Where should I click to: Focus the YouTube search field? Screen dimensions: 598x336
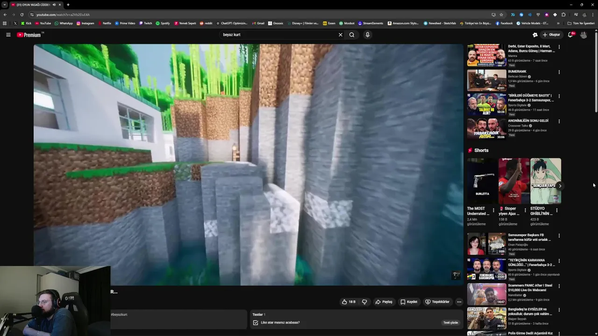tap(279, 35)
